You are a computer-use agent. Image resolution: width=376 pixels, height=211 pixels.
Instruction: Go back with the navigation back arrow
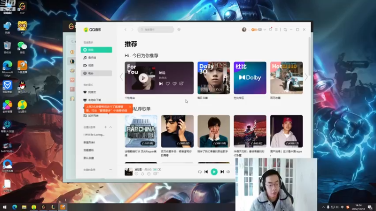(x=125, y=30)
